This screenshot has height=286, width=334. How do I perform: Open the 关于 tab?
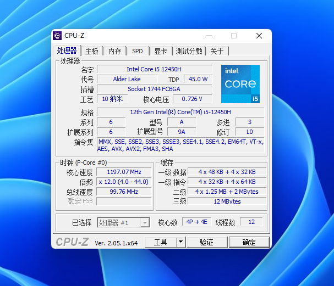click(217, 51)
